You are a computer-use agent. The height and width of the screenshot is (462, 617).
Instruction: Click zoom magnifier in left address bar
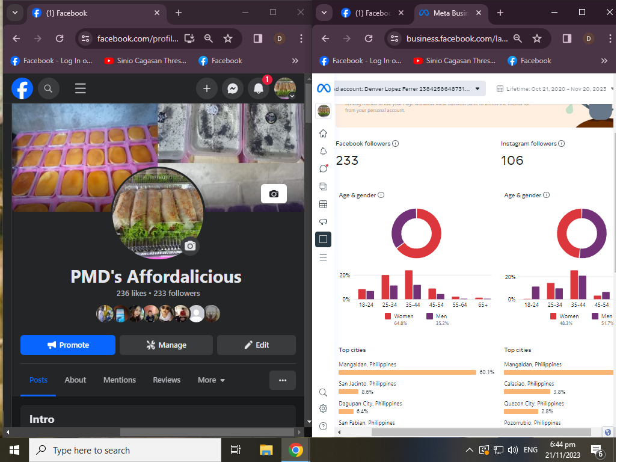tap(209, 38)
